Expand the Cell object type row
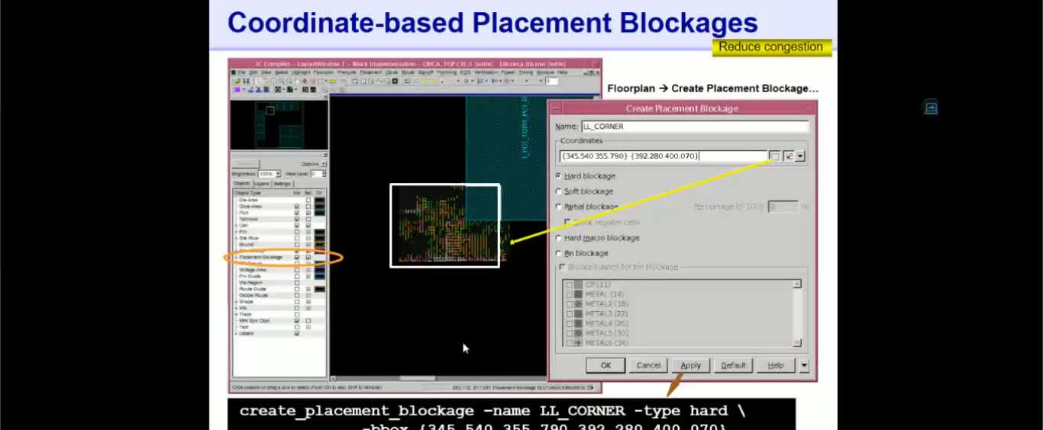 pyautogui.click(x=237, y=226)
